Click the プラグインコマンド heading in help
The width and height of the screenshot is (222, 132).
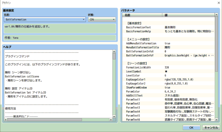(17, 56)
